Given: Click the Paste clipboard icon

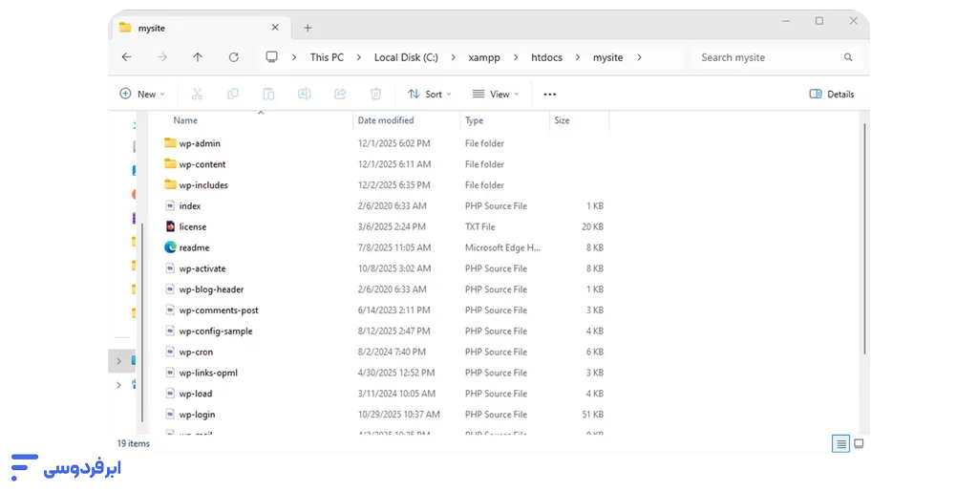Looking at the screenshot, I should point(268,95).
